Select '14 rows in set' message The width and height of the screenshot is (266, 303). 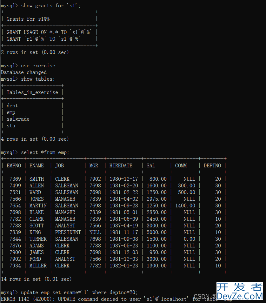[36, 279]
